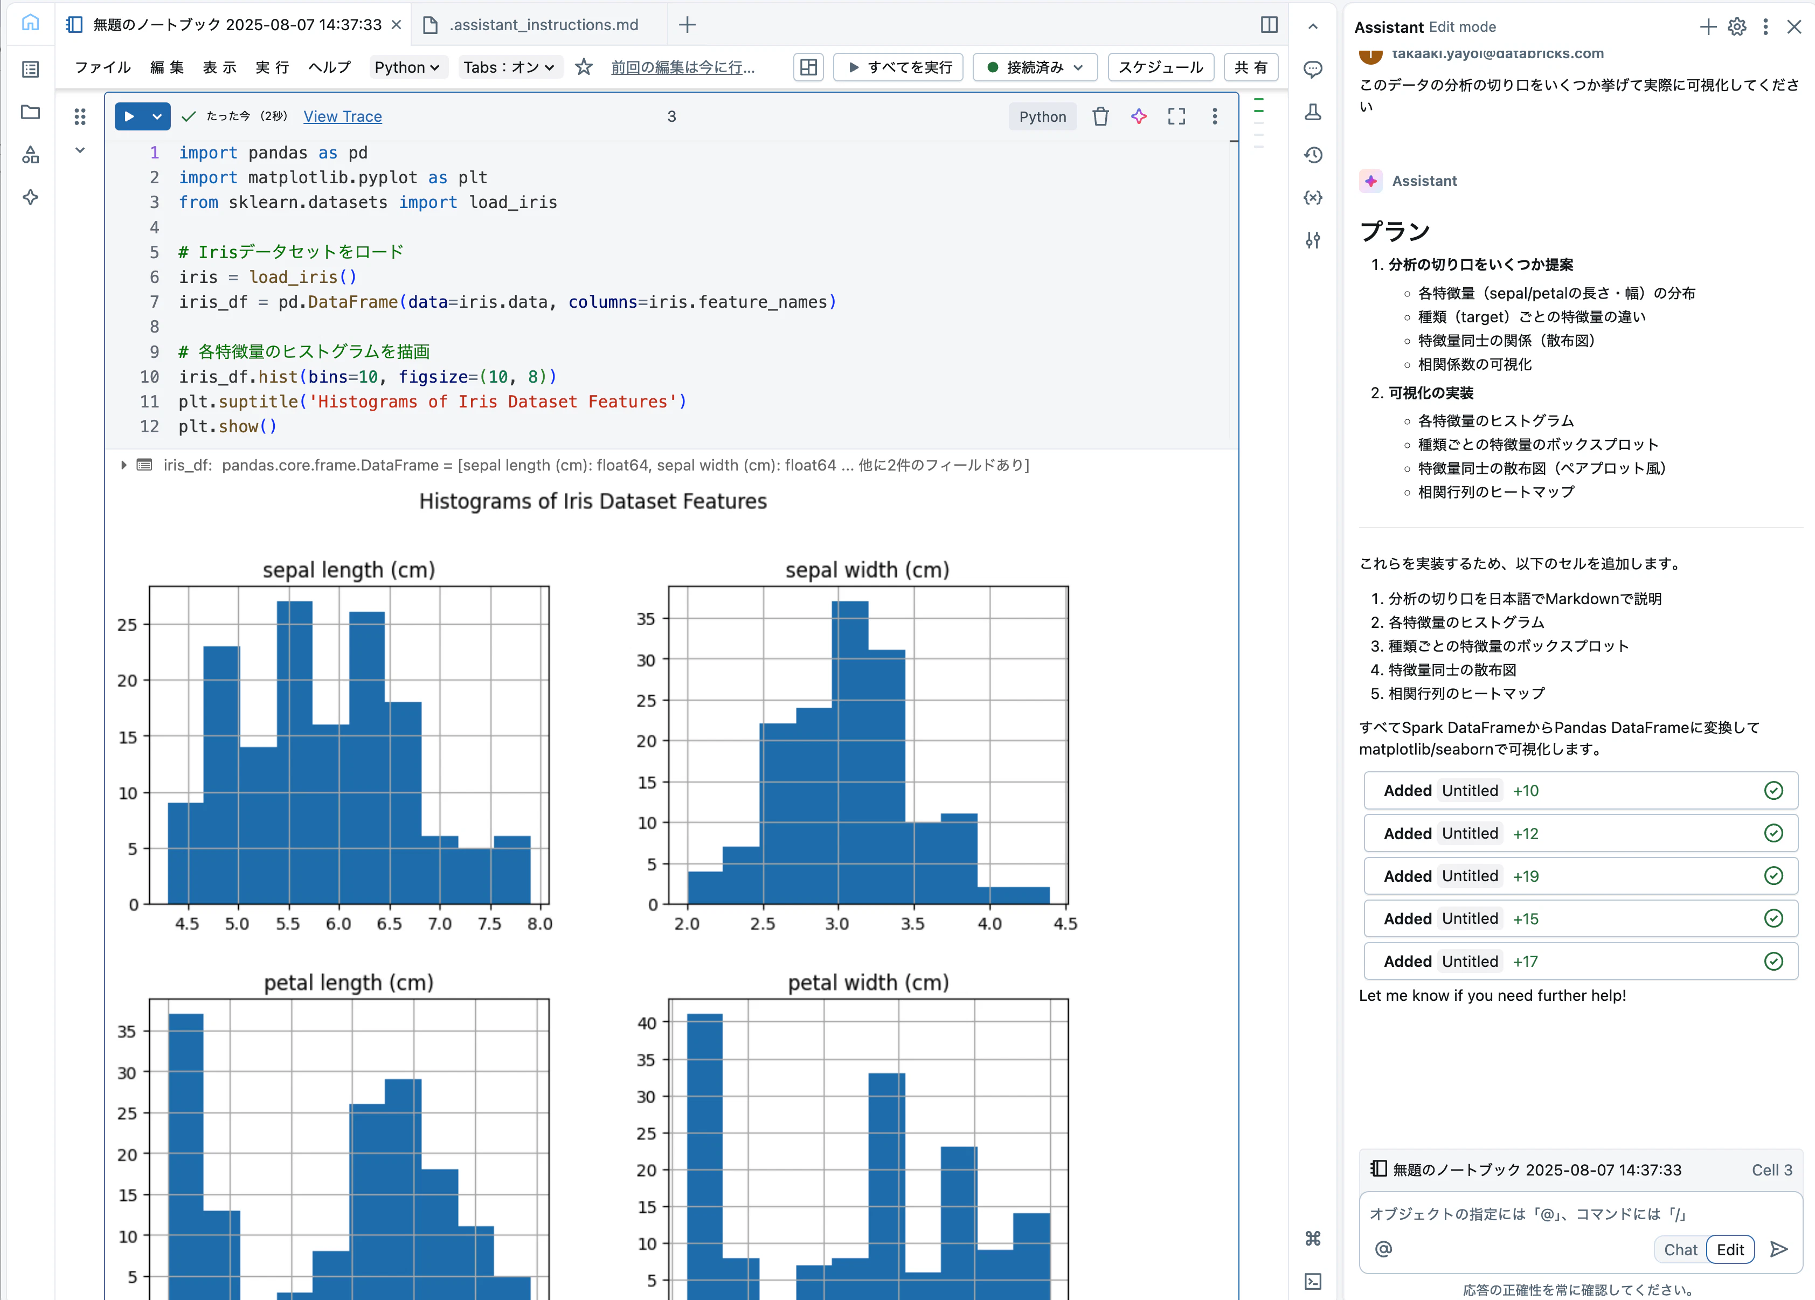This screenshot has height=1300, width=1815.
Task: Toggle side-by-side panel layout icon
Action: [x=1269, y=25]
